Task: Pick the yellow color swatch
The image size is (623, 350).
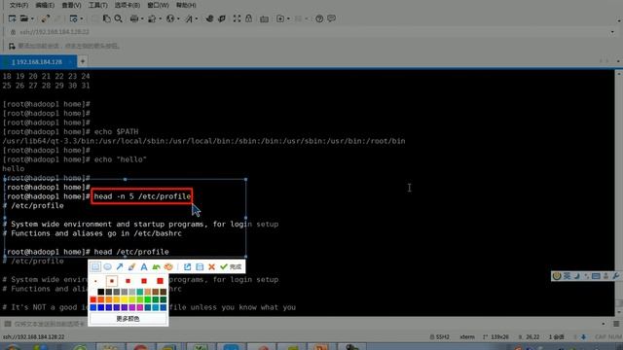Action: (x=125, y=299)
